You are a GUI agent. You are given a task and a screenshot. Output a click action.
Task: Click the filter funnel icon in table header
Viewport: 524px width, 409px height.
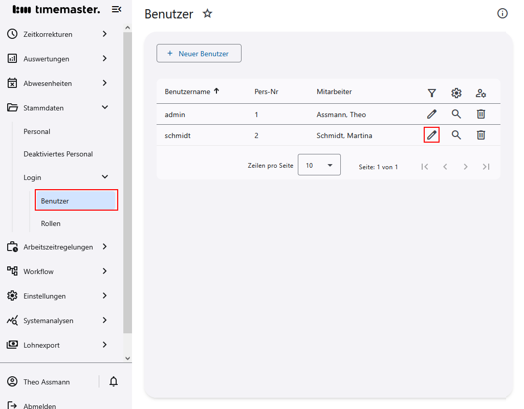(x=432, y=93)
